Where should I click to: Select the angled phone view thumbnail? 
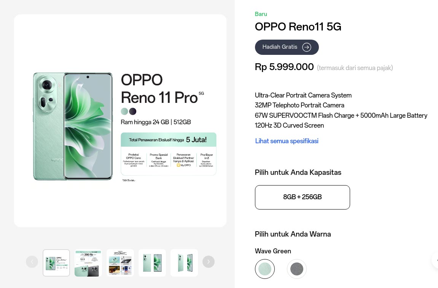point(184,263)
